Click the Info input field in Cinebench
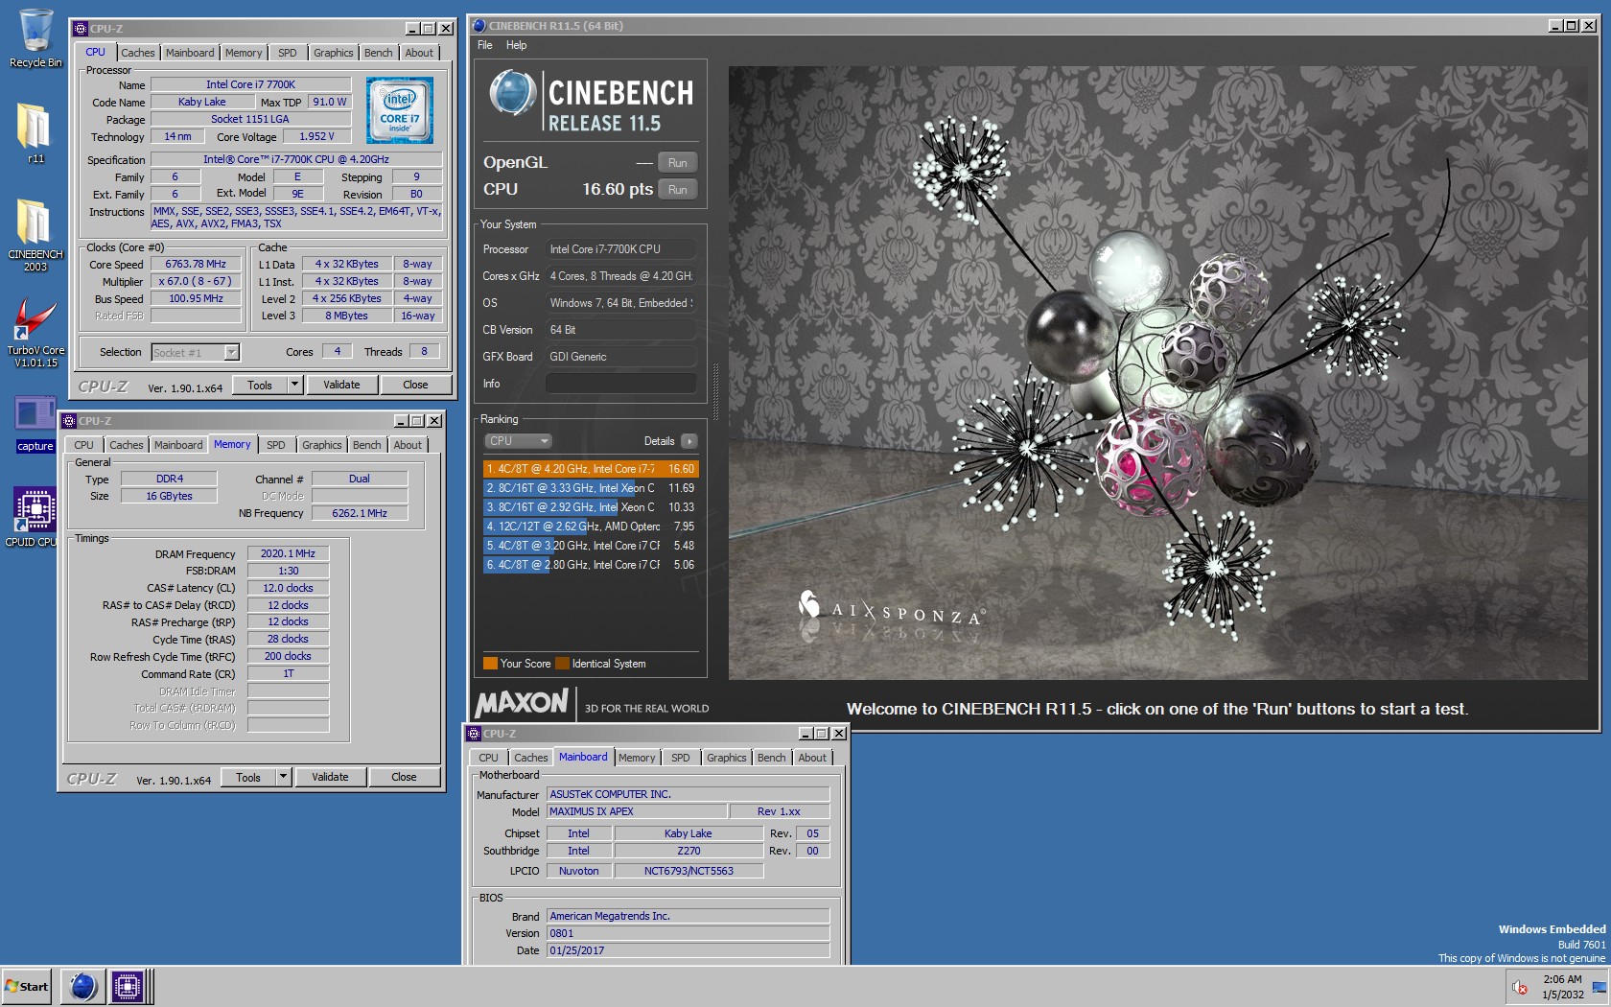 [x=621, y=384]
